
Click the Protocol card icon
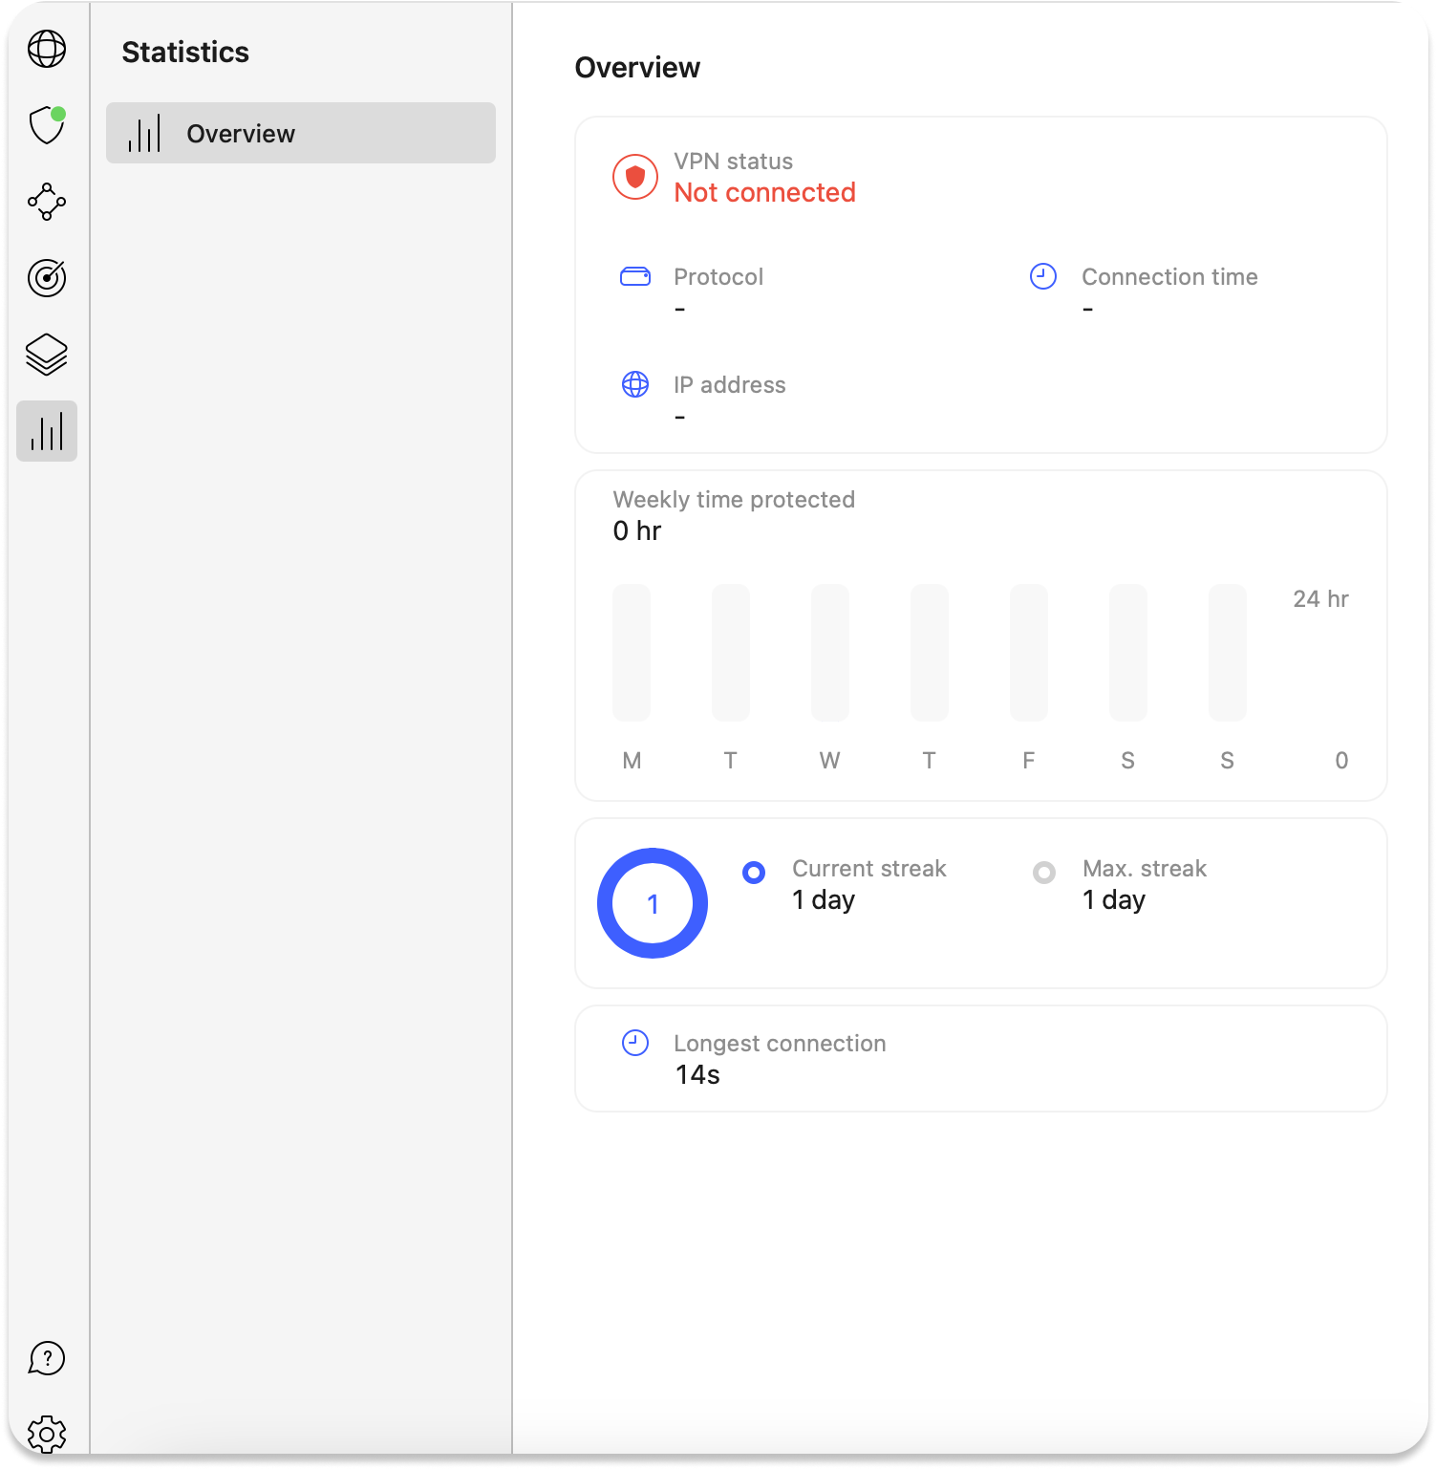[635, 277]
